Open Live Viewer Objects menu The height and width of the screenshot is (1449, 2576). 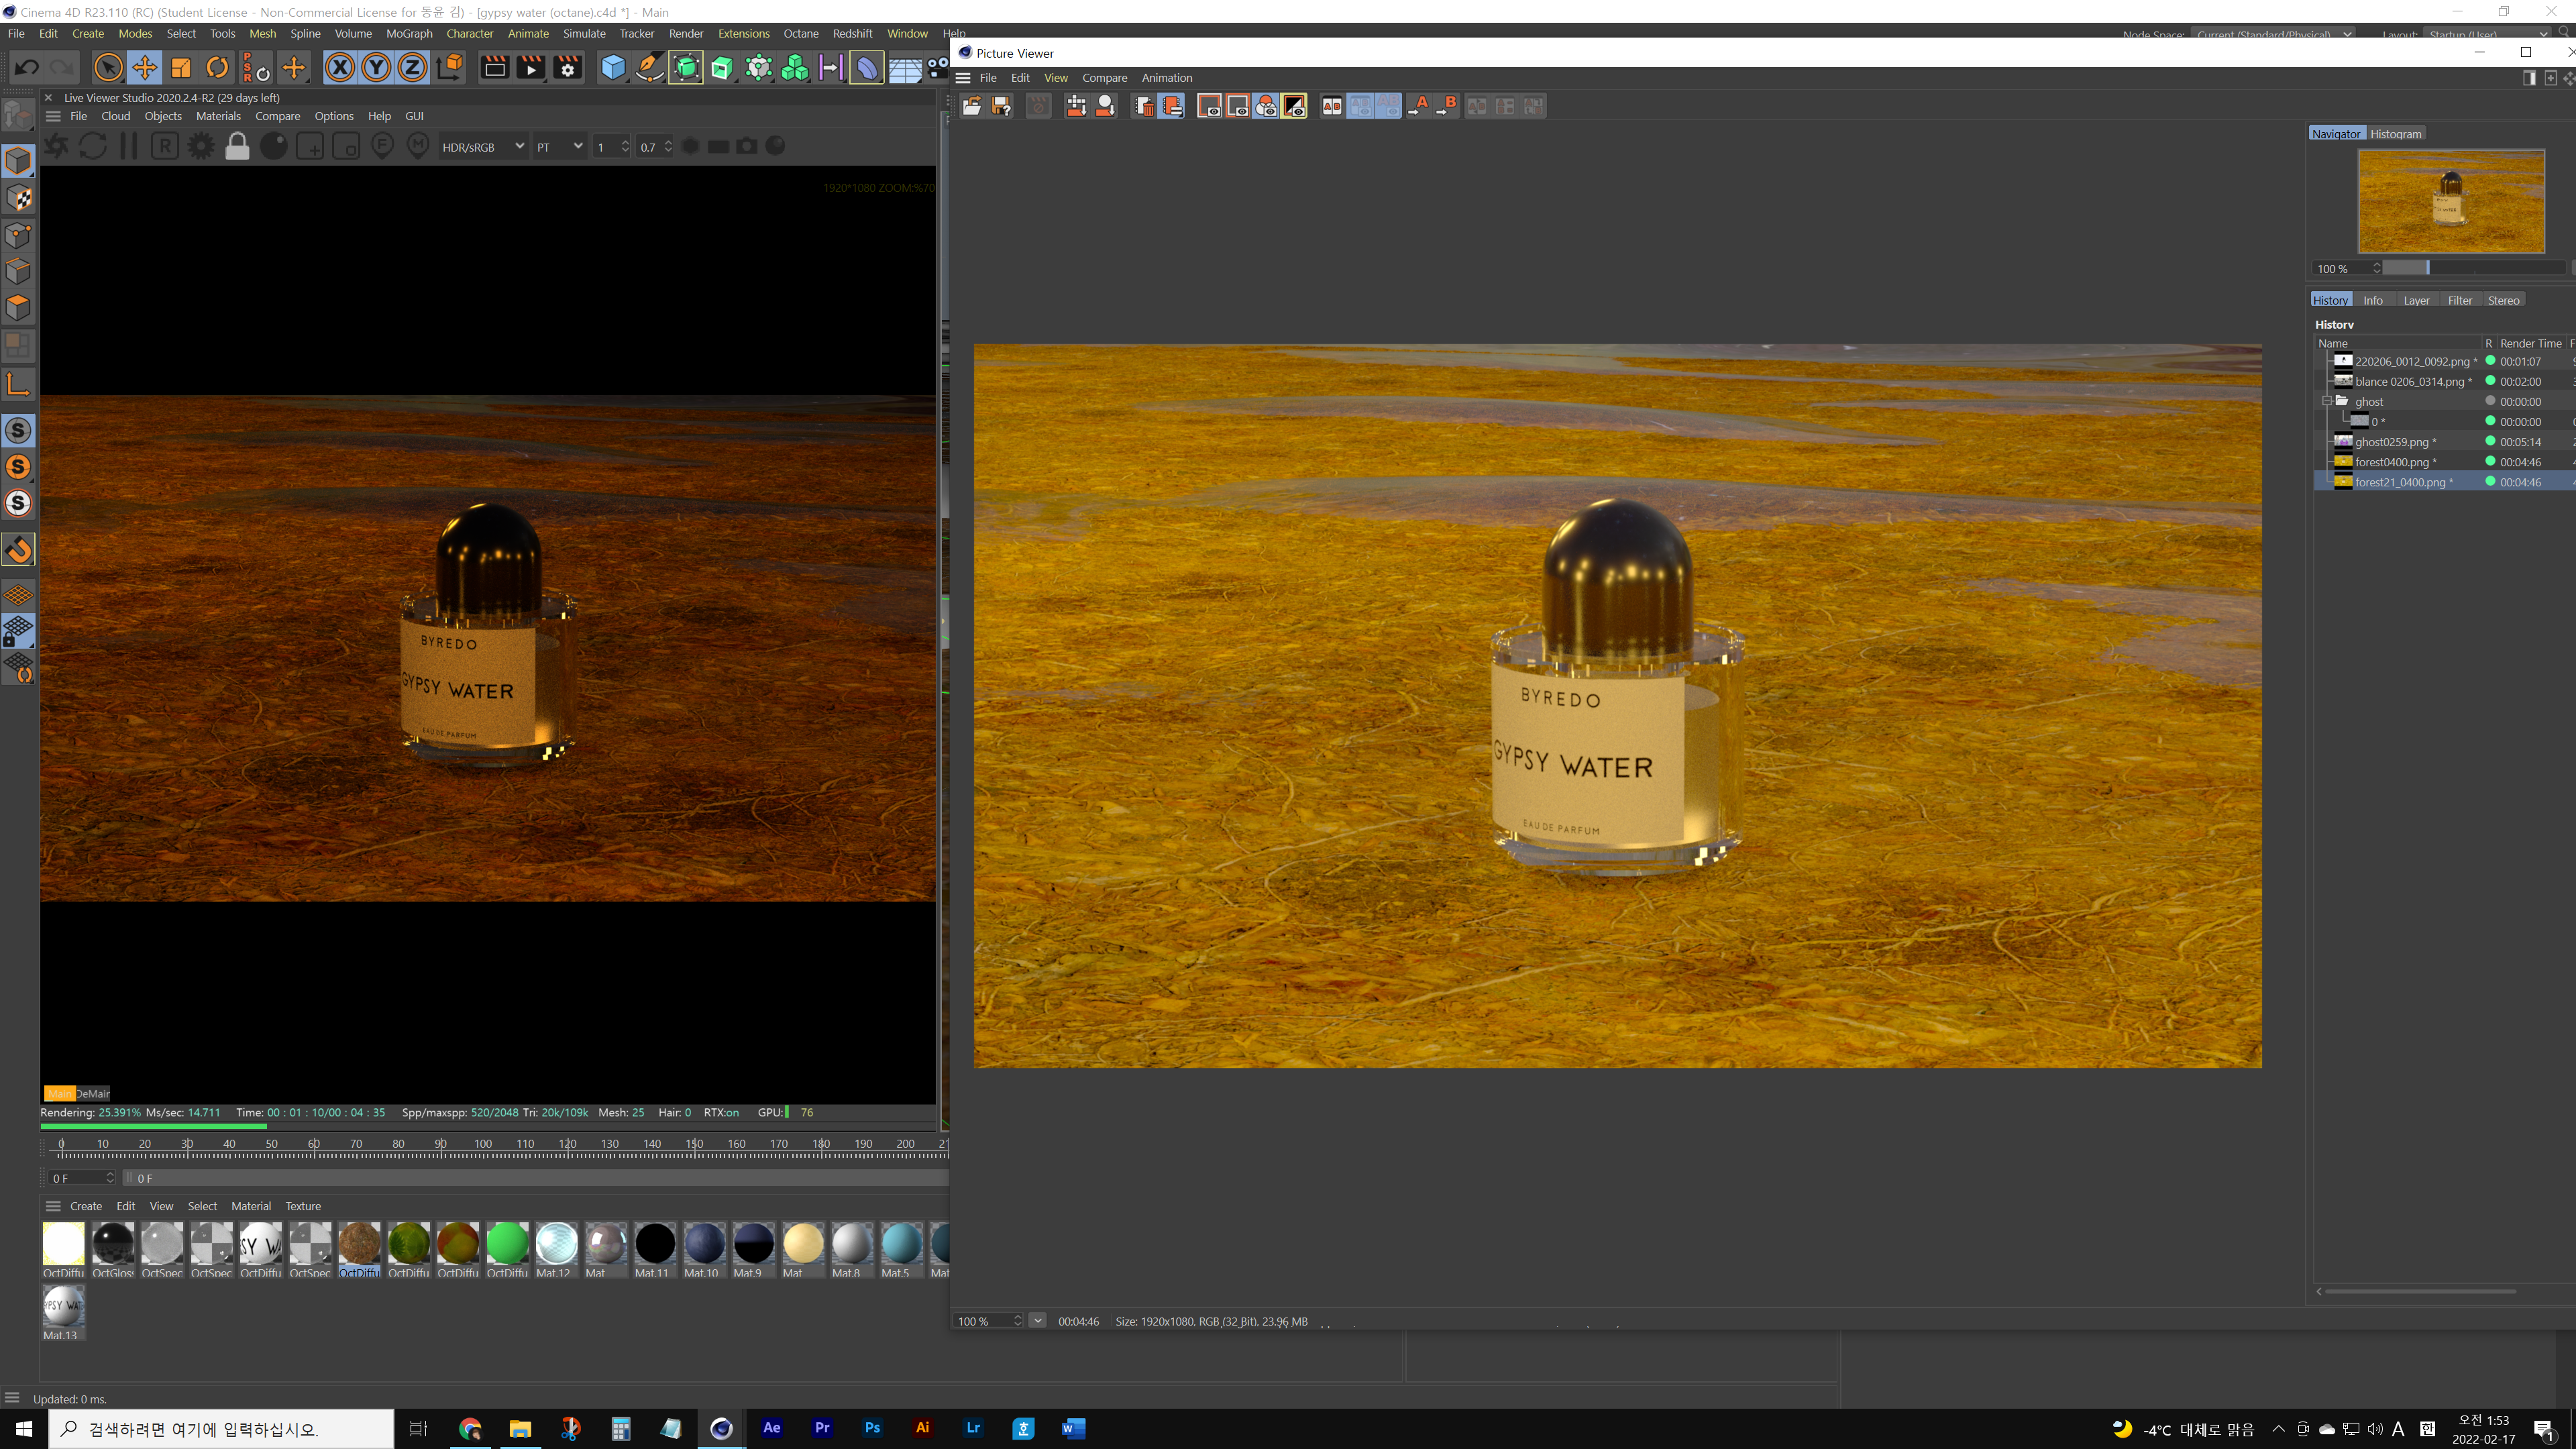click(x=163, y=116)
